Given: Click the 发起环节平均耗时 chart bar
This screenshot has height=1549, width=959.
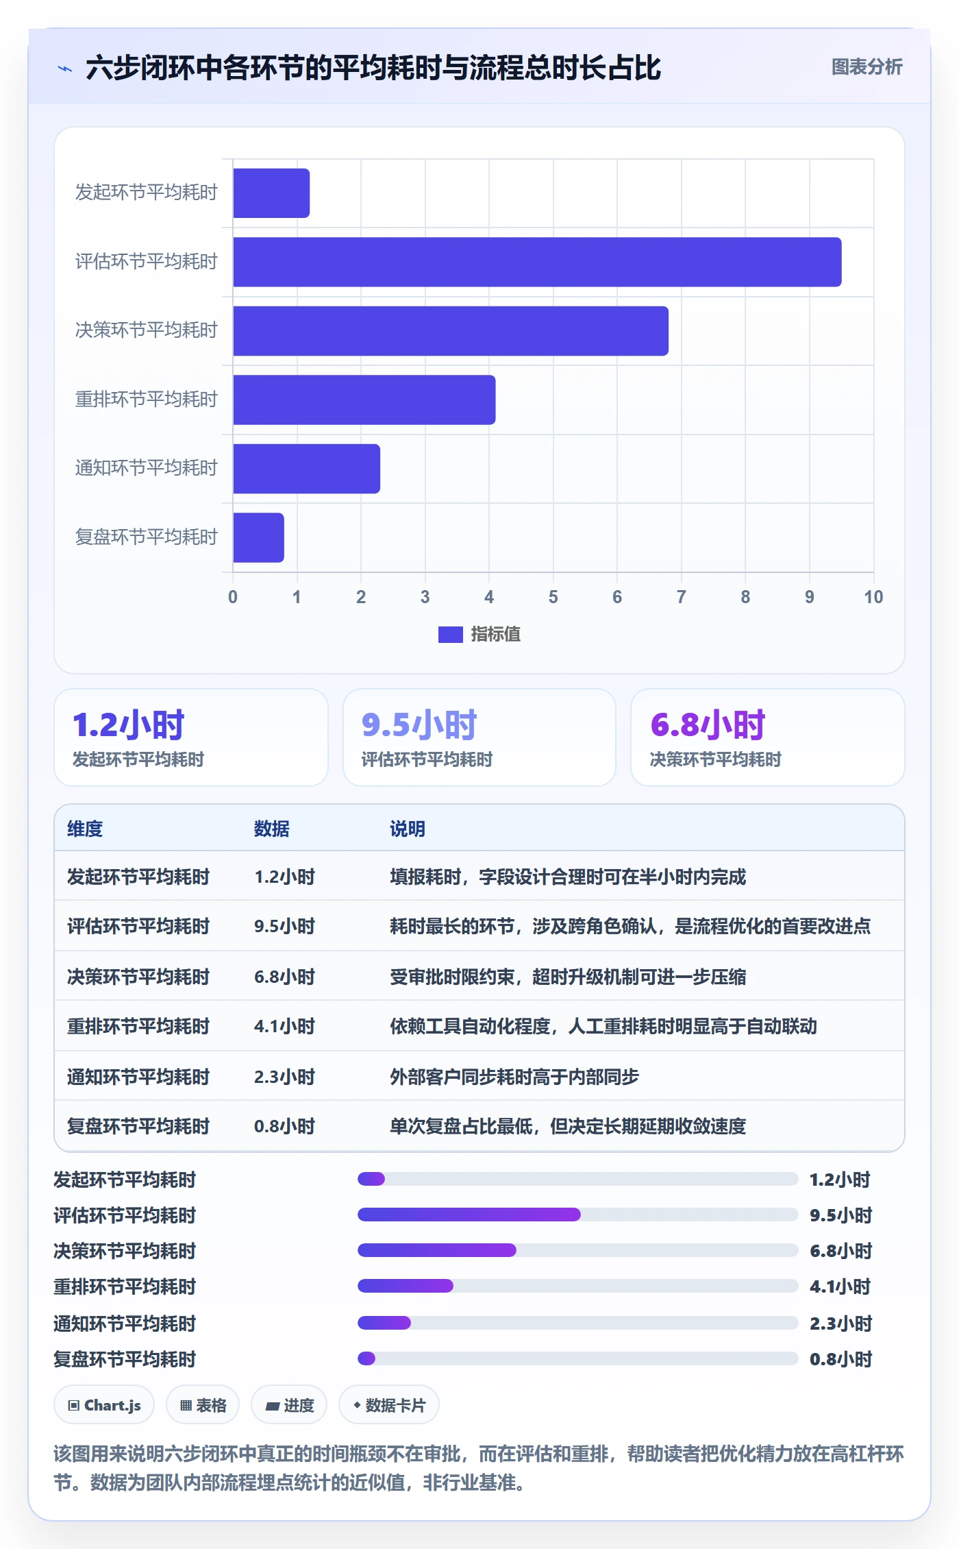Looking at the screenshot, I should click(x=271, y=193).
